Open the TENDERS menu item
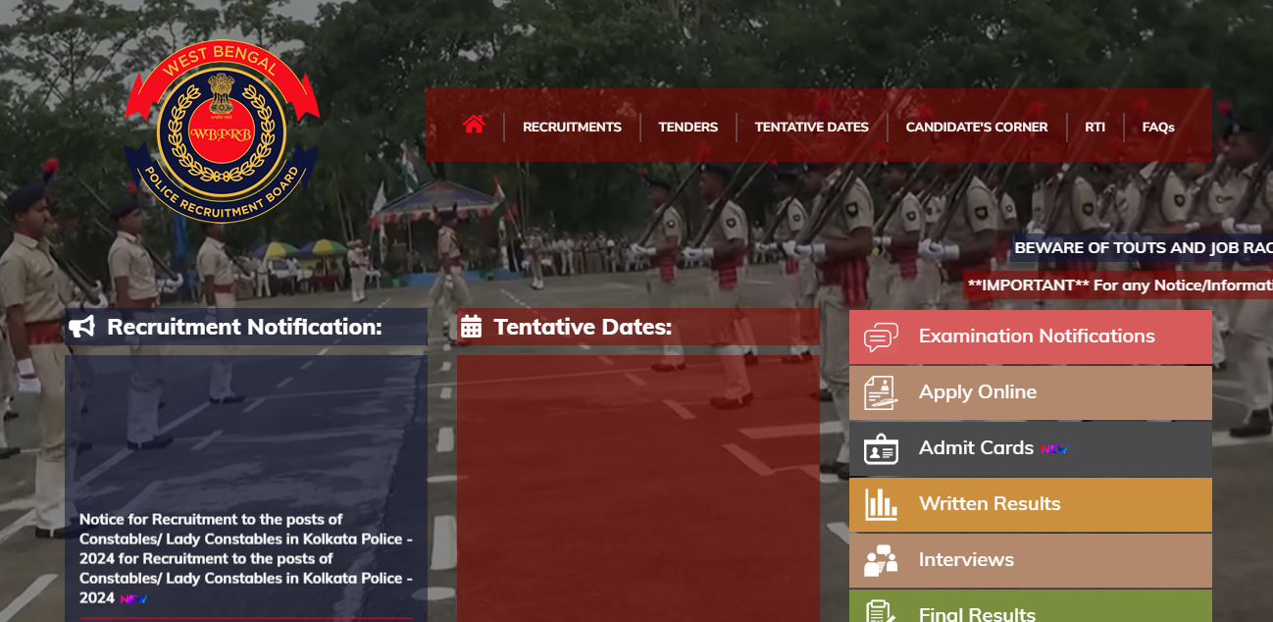This screenshot has height=622, width=1273. click(687, 127)
